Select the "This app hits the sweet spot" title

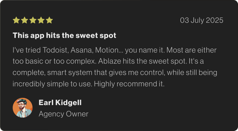tap(64, 35)
